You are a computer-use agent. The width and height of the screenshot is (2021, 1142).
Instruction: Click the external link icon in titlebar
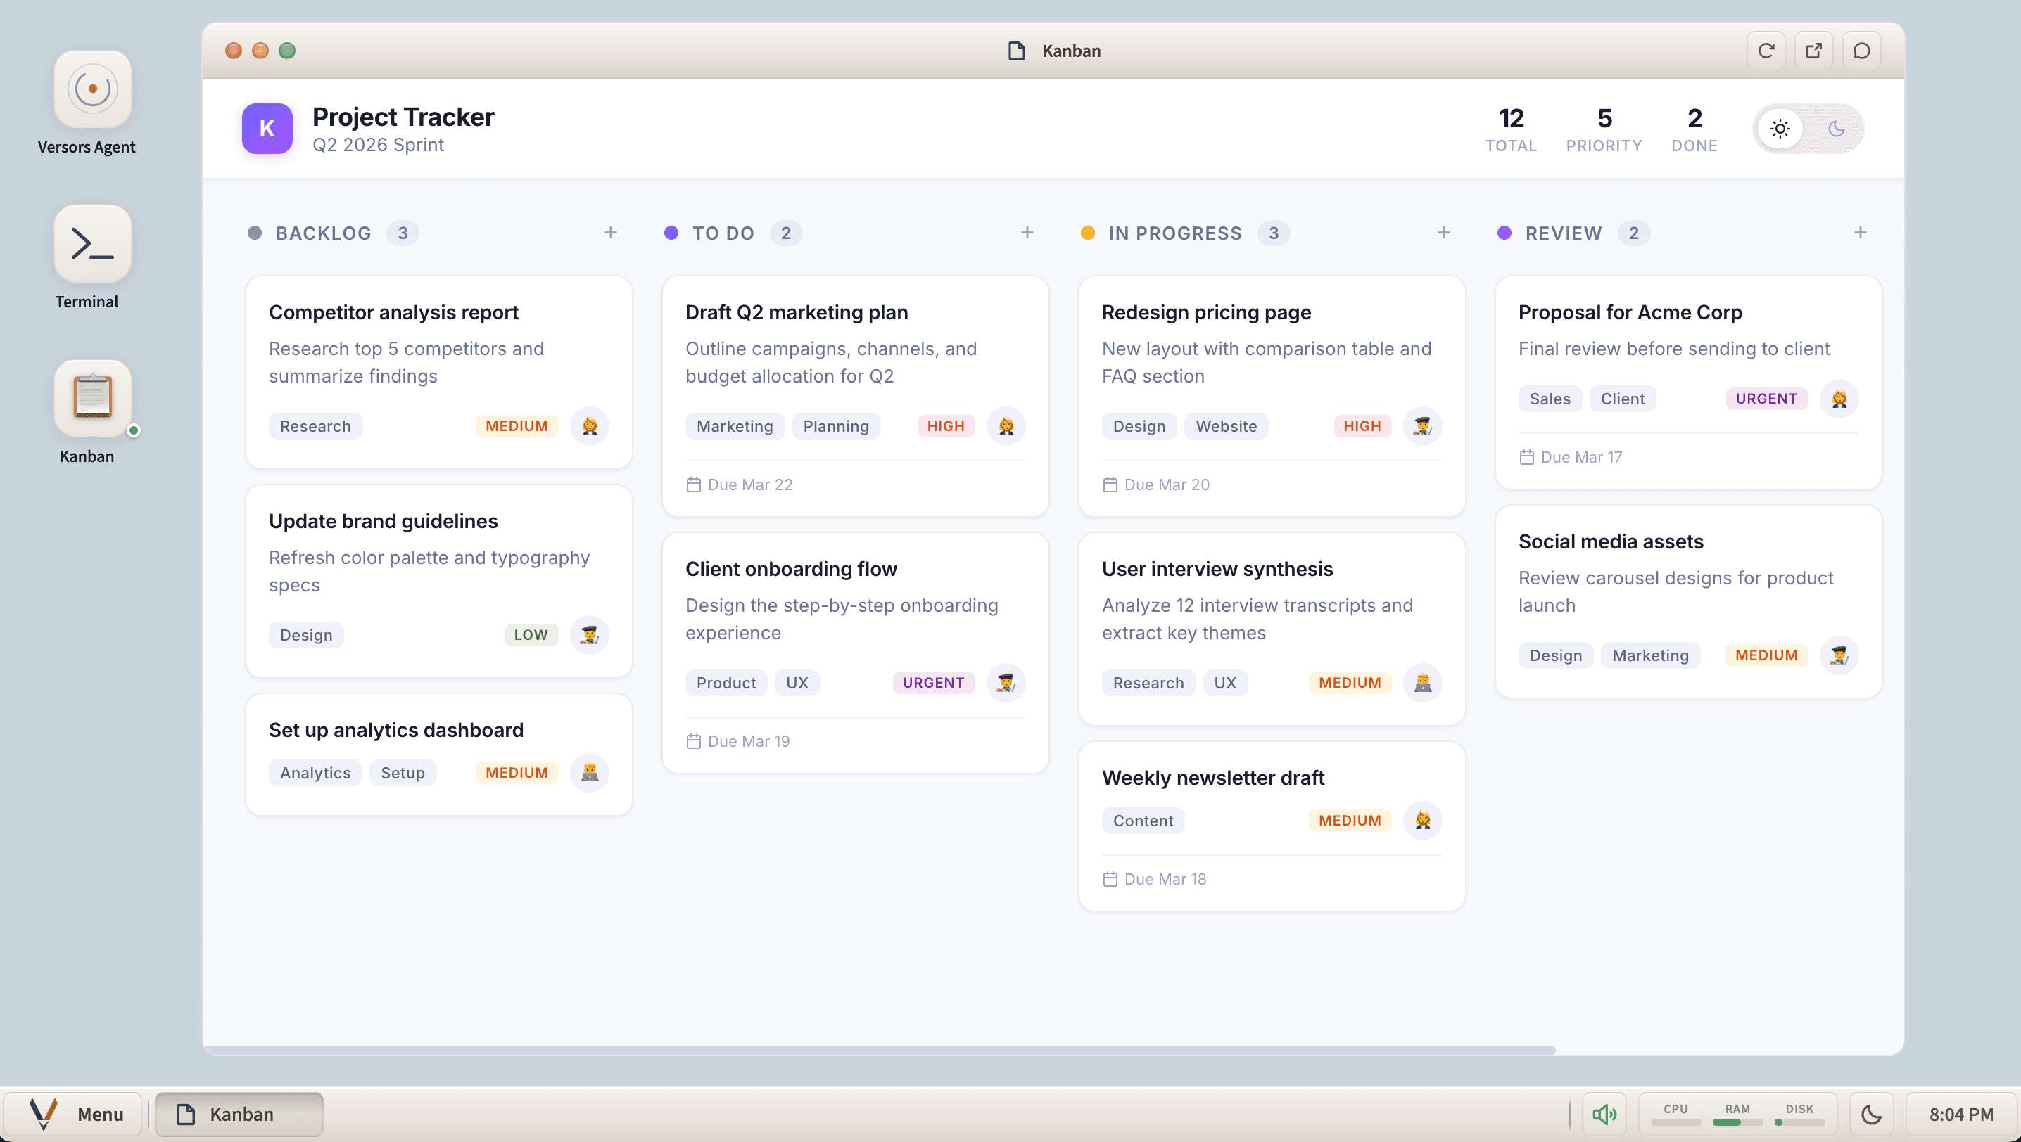(1814, 50)
